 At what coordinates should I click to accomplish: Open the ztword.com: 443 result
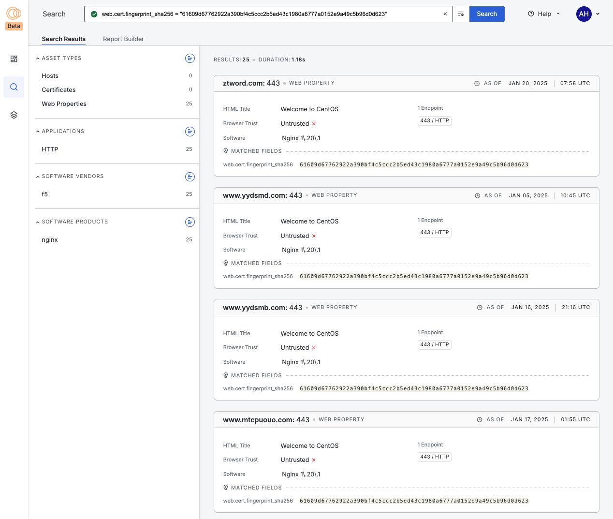coord(251,83)
